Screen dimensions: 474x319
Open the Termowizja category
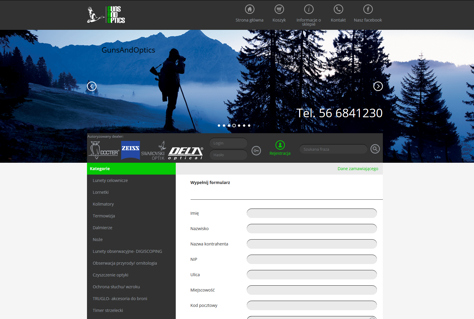(x=104, y=216)
